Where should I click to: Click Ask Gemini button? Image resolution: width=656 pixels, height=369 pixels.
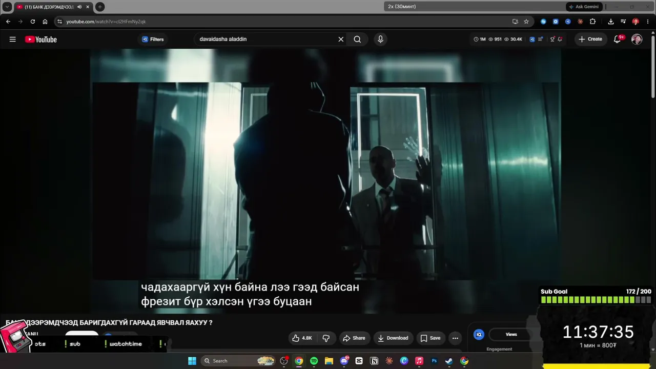(x=584, y=7)
